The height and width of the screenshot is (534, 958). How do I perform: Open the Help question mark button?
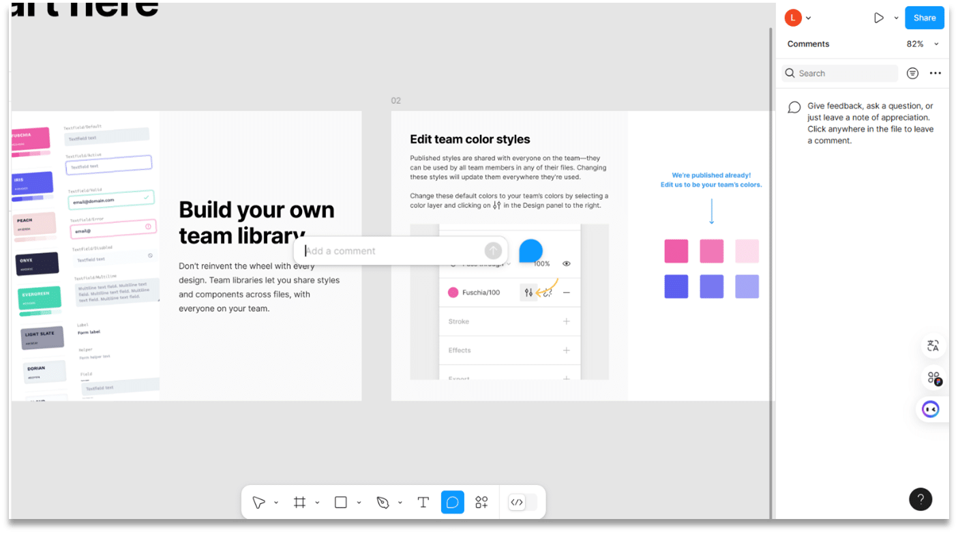pos(920,499)
